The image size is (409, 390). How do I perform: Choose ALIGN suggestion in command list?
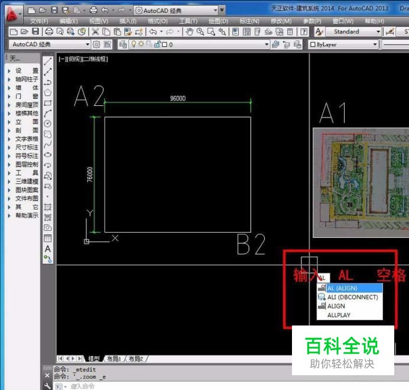pyautogui.click(x=350, y=306)
